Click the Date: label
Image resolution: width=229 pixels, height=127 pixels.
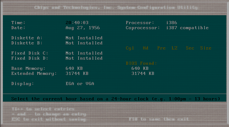click(x=18, y=28)
